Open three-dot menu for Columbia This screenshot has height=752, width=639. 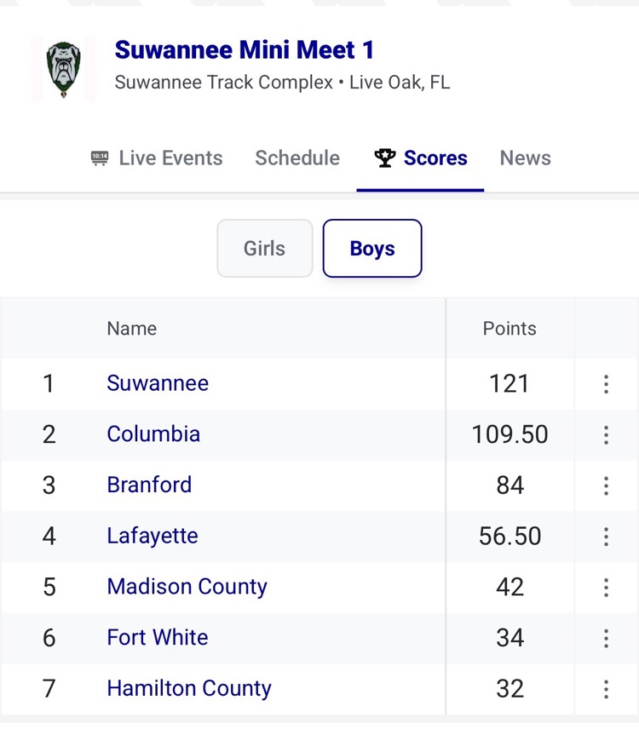click(x=606, y=435)
